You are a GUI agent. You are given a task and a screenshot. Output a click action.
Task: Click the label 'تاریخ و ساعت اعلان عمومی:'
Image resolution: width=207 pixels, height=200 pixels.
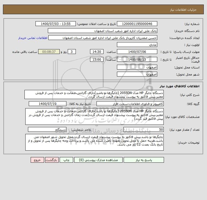[96, 24]
